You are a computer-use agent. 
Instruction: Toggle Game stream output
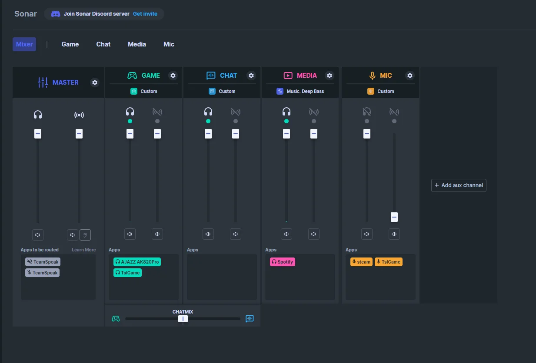(x=157, y=112)
